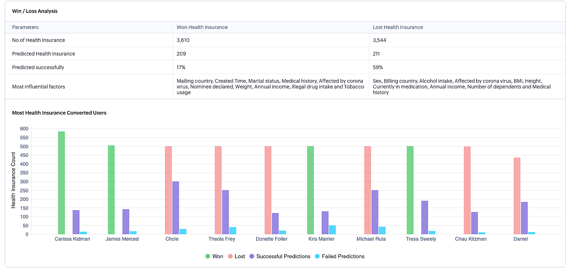Click Carissa Kidman's green Won bar

(x=62, y=183)
